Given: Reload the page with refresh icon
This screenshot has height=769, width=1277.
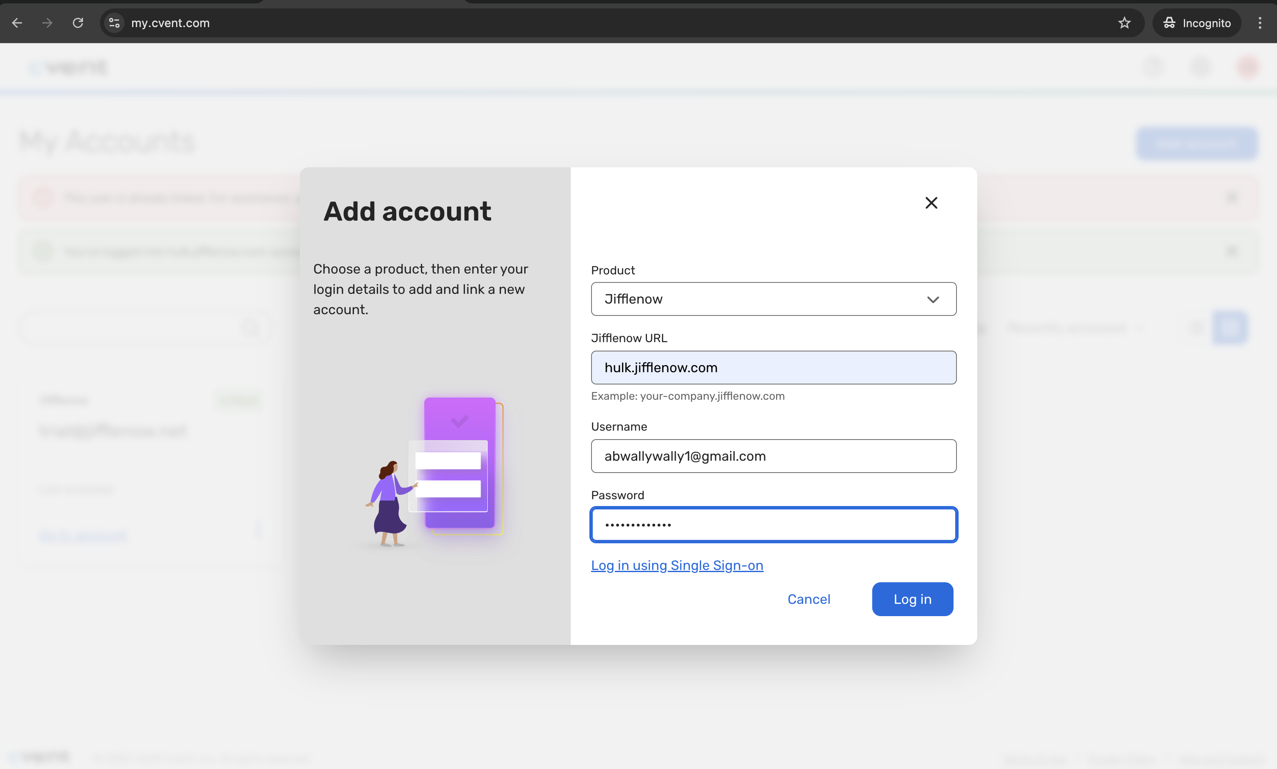Looking at the screenshot, I should coord(78,23).
